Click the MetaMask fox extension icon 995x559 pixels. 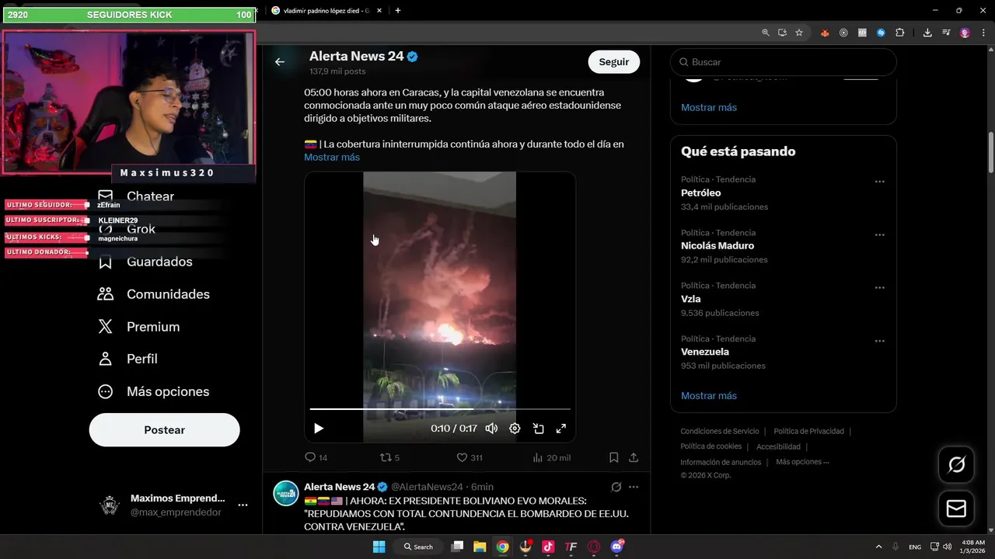tap(825, 33)
